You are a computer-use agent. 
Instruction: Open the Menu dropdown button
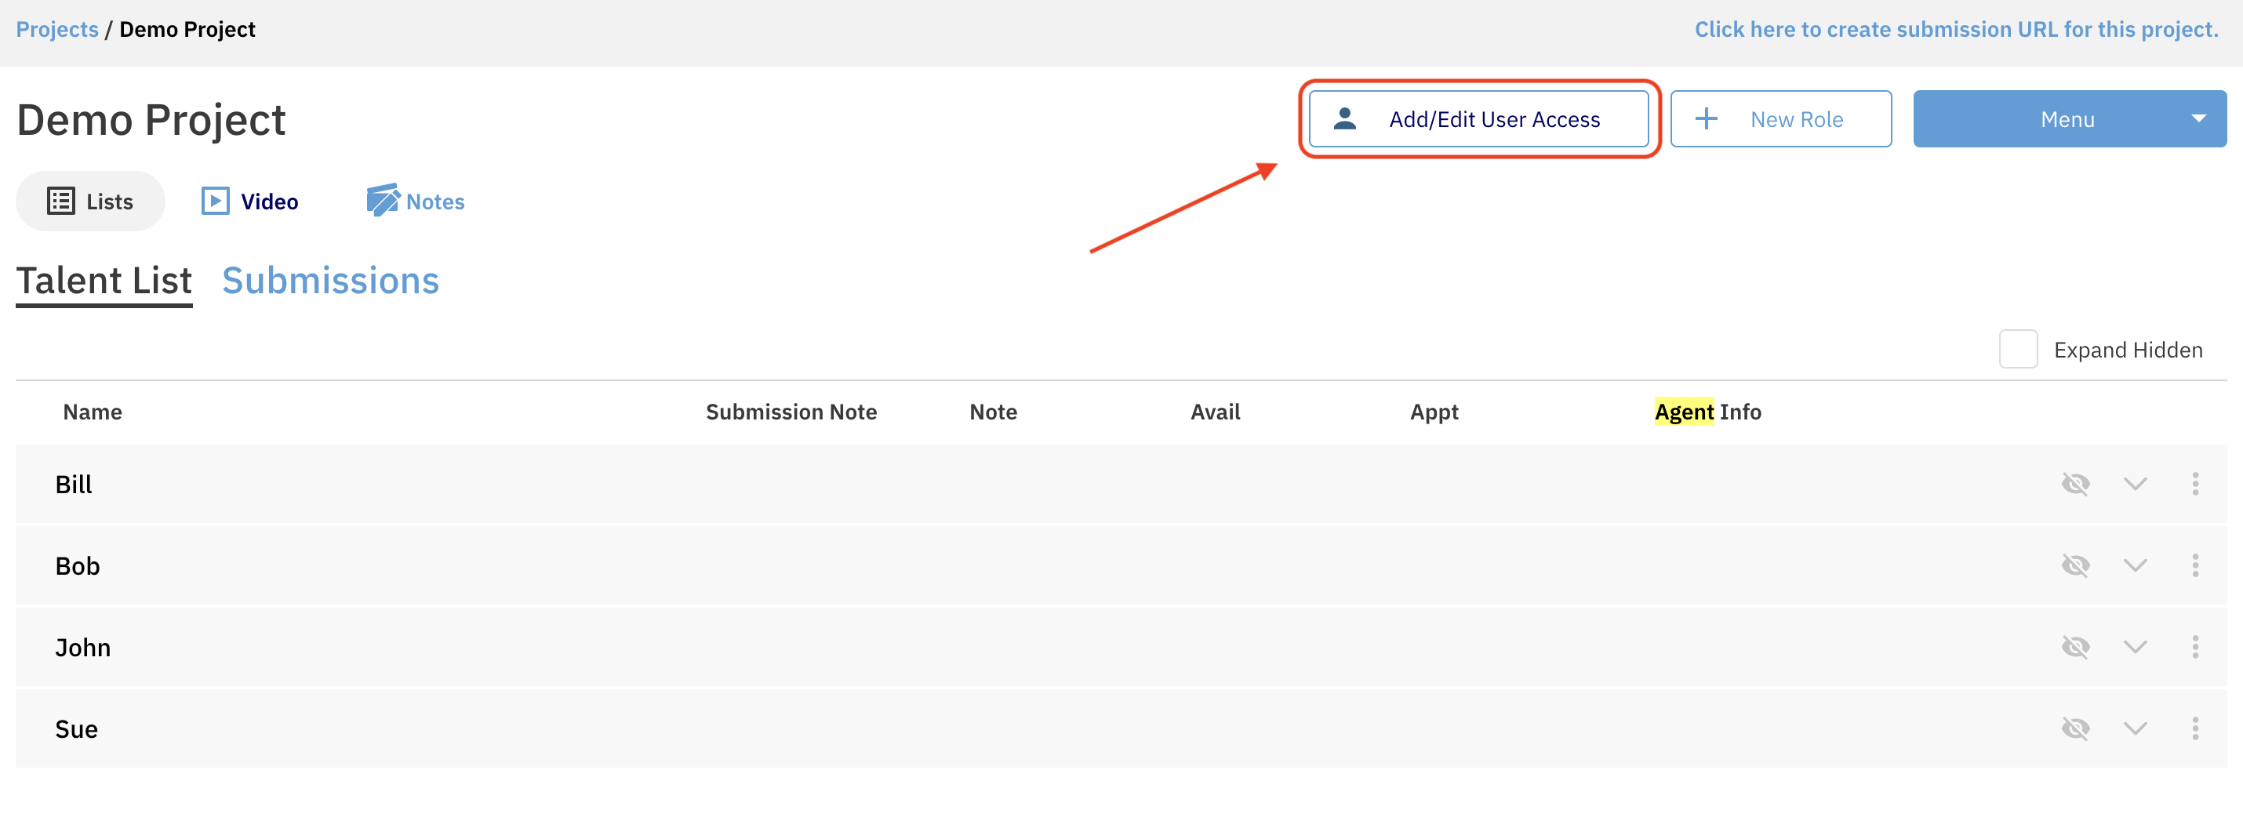[x=2069, y=118]
